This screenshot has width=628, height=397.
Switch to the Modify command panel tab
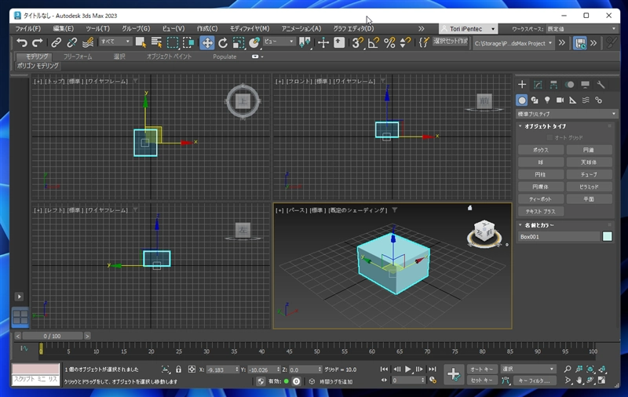click(538, 85)
